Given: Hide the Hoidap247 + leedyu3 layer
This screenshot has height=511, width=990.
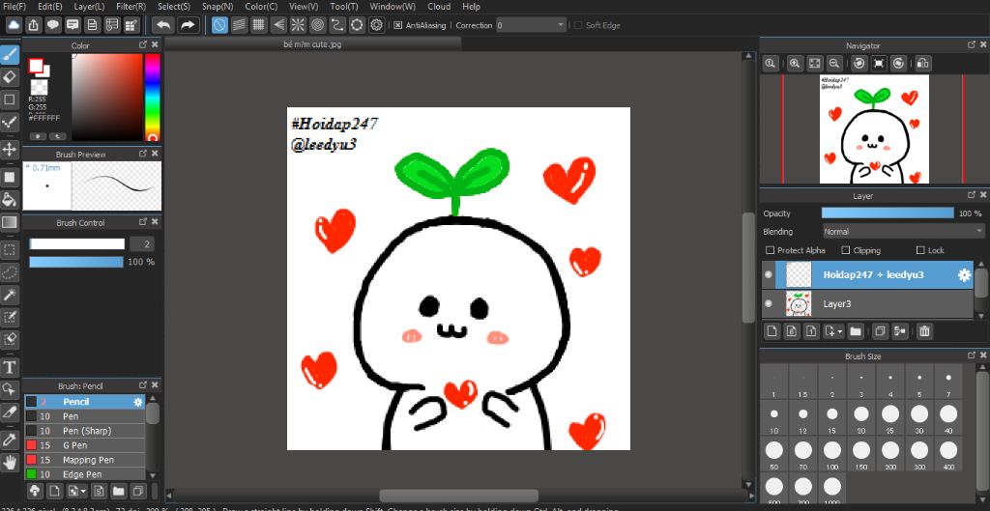Looking at the screenshot, I should coord(769,275).
